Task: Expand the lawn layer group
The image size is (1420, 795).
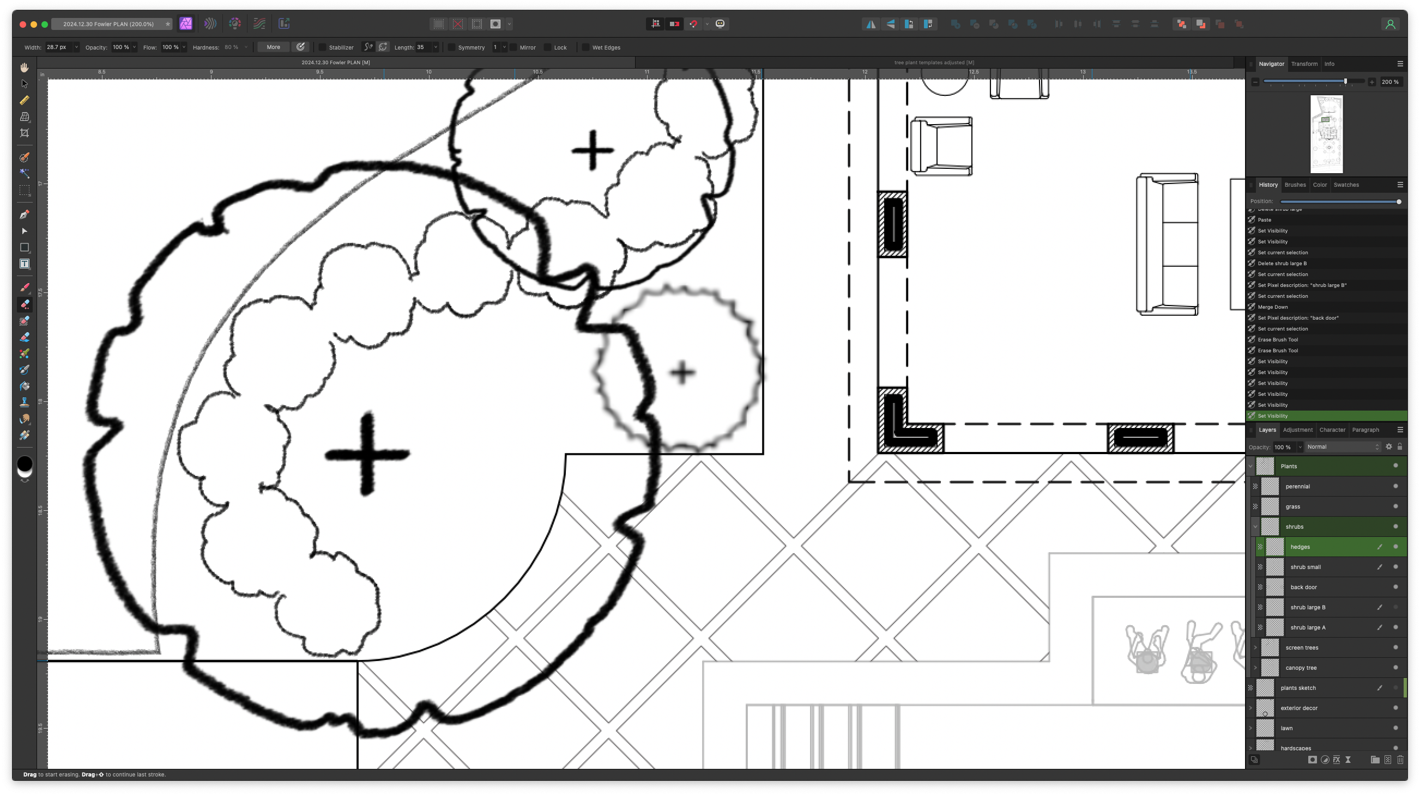Action: coord(1250,729)
